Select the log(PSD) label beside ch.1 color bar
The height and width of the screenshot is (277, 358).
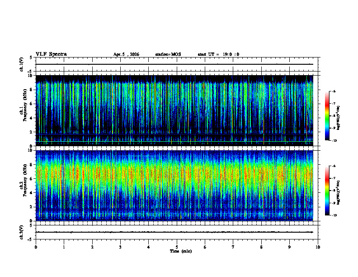339,118
